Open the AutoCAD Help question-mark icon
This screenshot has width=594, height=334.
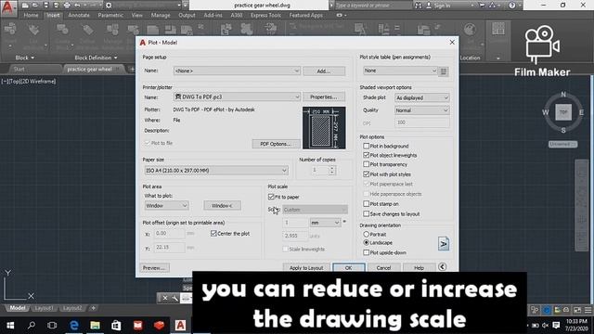tap(511, 6)
